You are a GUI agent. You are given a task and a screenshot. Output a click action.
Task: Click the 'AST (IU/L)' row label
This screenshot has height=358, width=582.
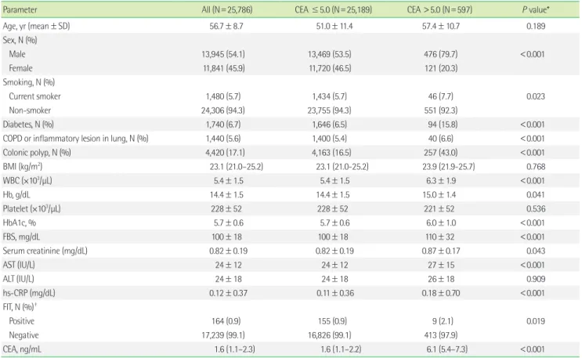19,265
